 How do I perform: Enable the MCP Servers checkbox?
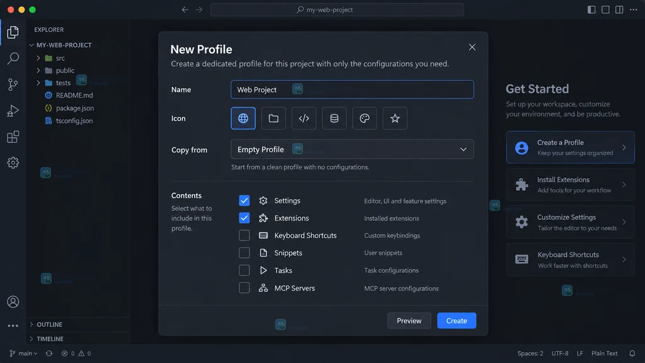click(244, 287)
